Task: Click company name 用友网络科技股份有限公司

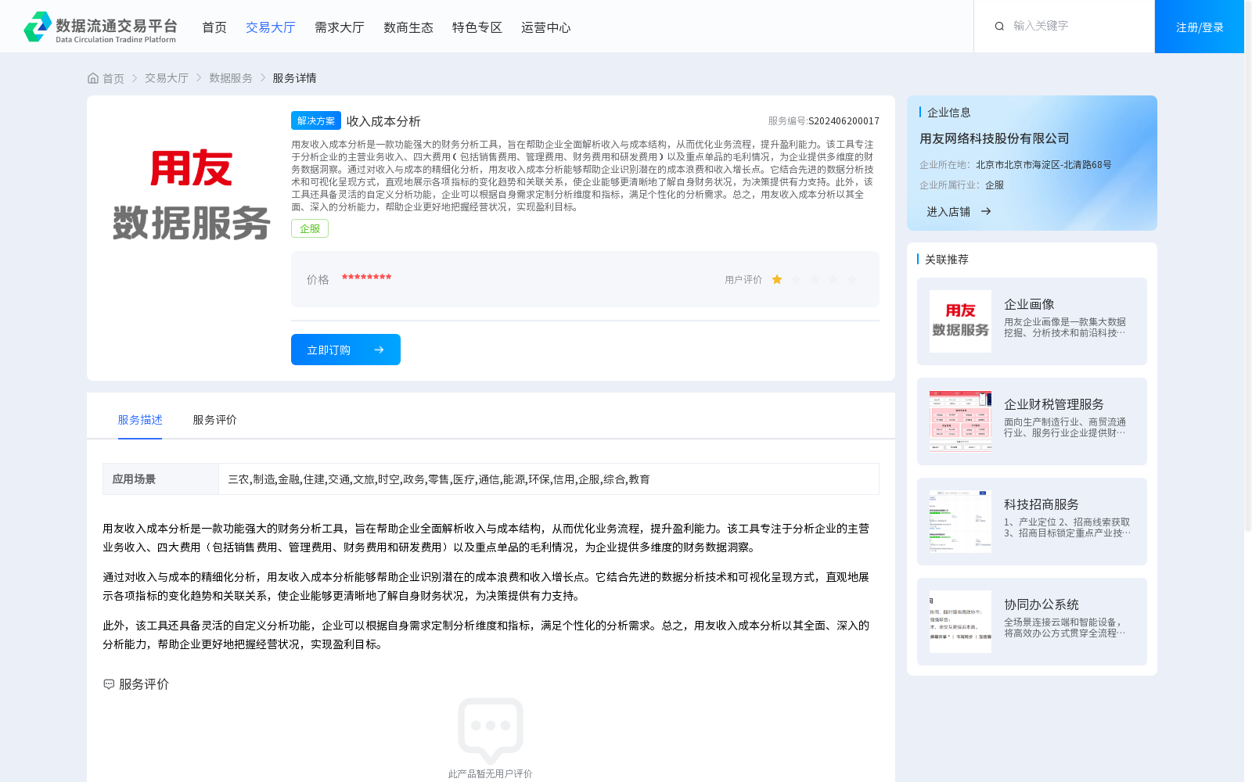Action: [994, 138]
